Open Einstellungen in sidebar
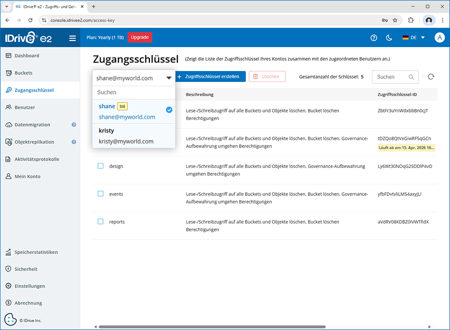450x330 pixels. point(40,286)
